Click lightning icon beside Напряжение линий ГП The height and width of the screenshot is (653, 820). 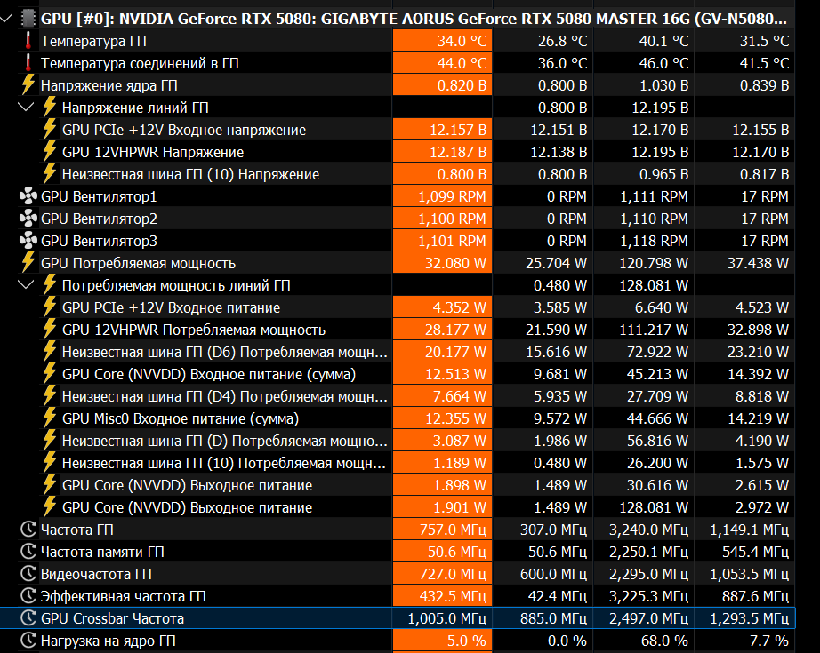[x=49, y=108]
